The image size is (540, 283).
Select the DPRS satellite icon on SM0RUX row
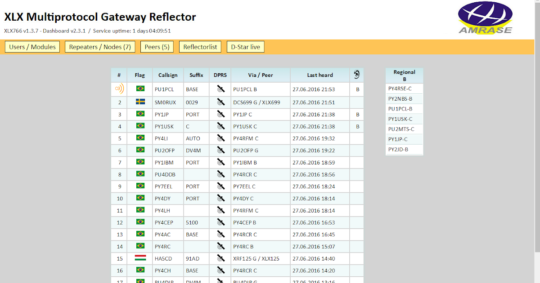point(220,102)
